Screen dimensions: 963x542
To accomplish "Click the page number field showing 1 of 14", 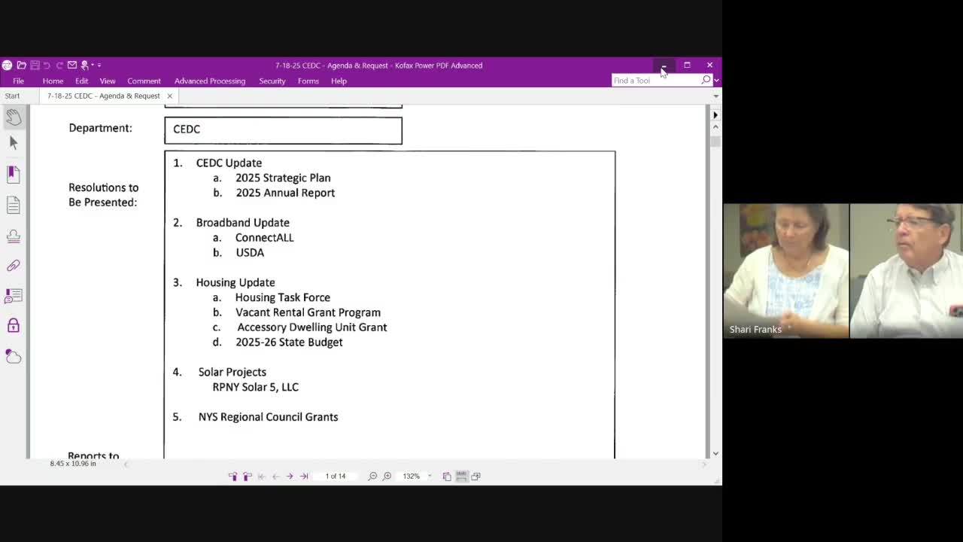I will pos(336,477).
